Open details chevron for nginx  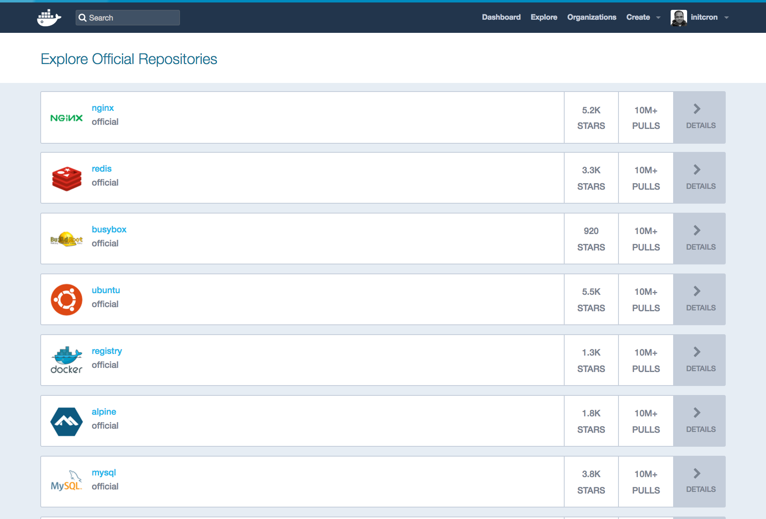[x=697, y=109]
